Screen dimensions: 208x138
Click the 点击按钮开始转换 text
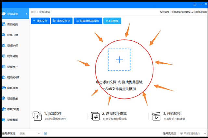[174, 119]
